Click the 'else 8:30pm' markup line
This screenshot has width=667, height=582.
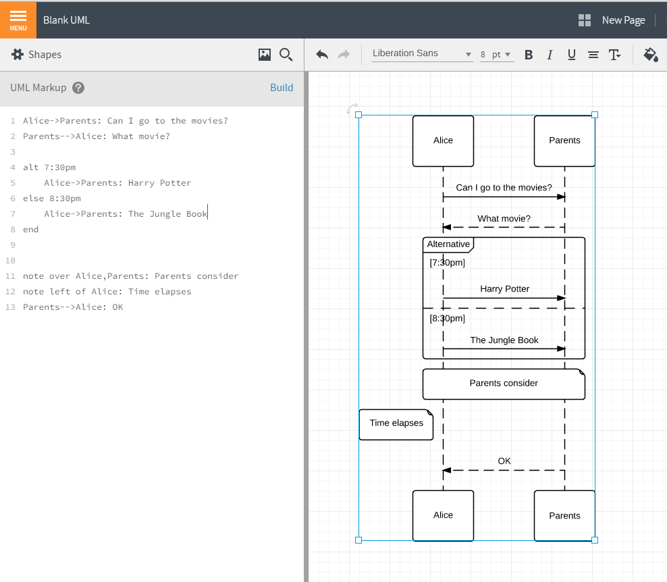[52, 199]
